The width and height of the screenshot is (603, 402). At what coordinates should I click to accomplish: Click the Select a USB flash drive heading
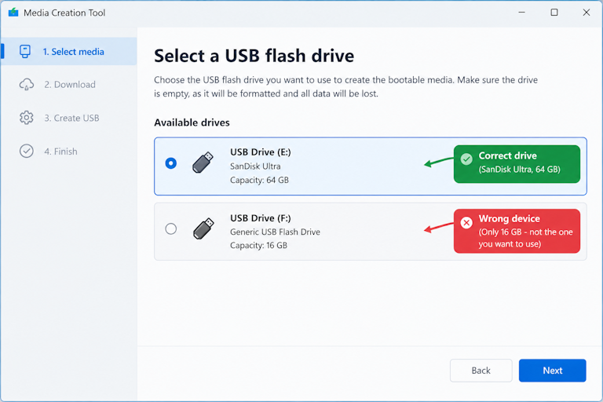[254, 56]
